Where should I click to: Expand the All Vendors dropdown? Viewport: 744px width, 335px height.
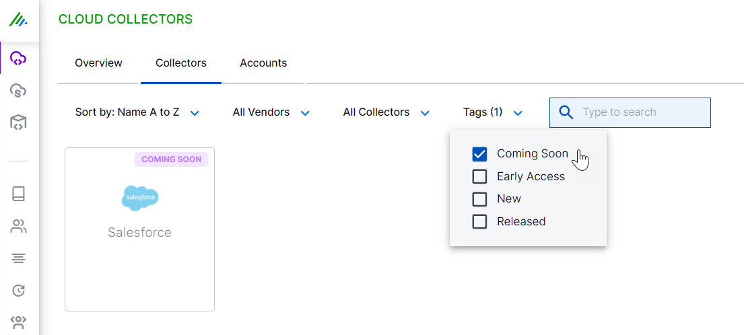[271, 112]
